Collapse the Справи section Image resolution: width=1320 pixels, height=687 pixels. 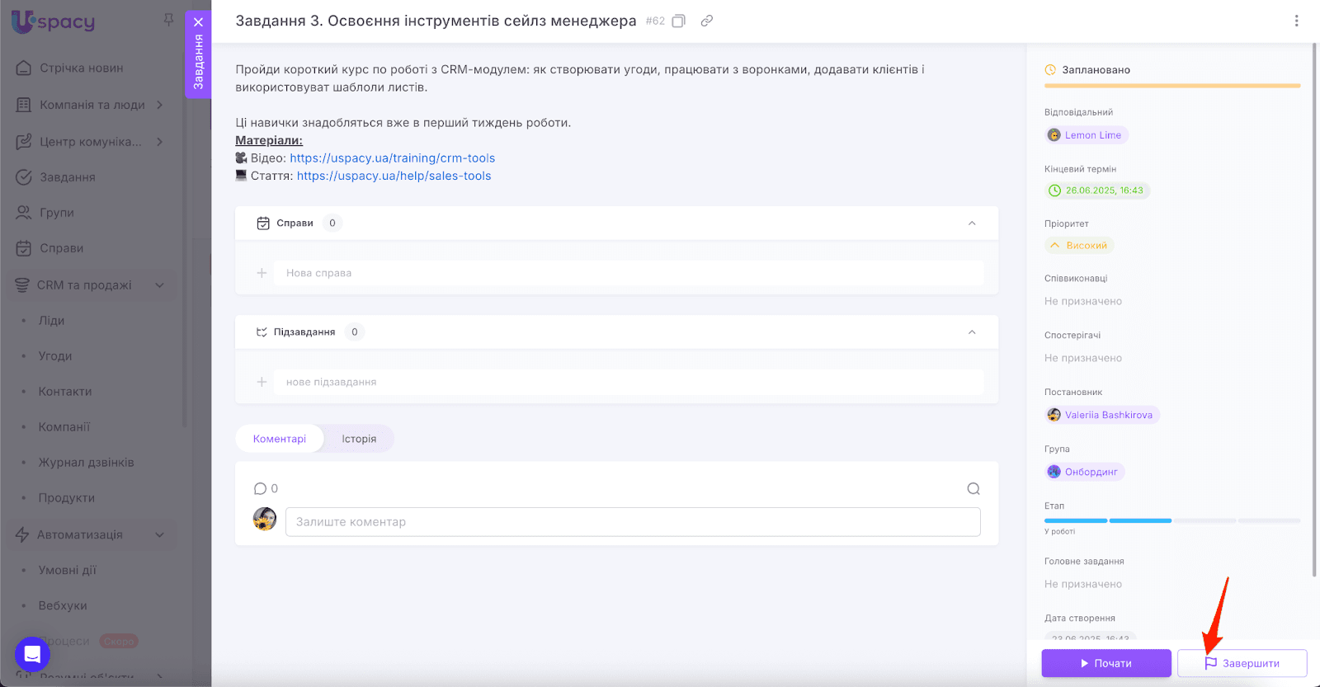tap(972, 224)
